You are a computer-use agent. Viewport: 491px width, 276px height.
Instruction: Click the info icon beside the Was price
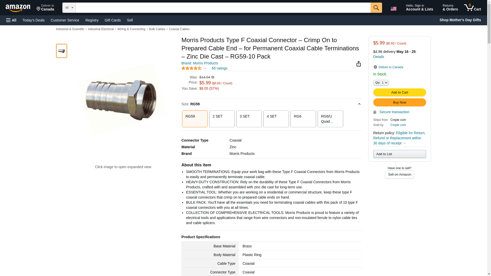click(x=213, y=77)
